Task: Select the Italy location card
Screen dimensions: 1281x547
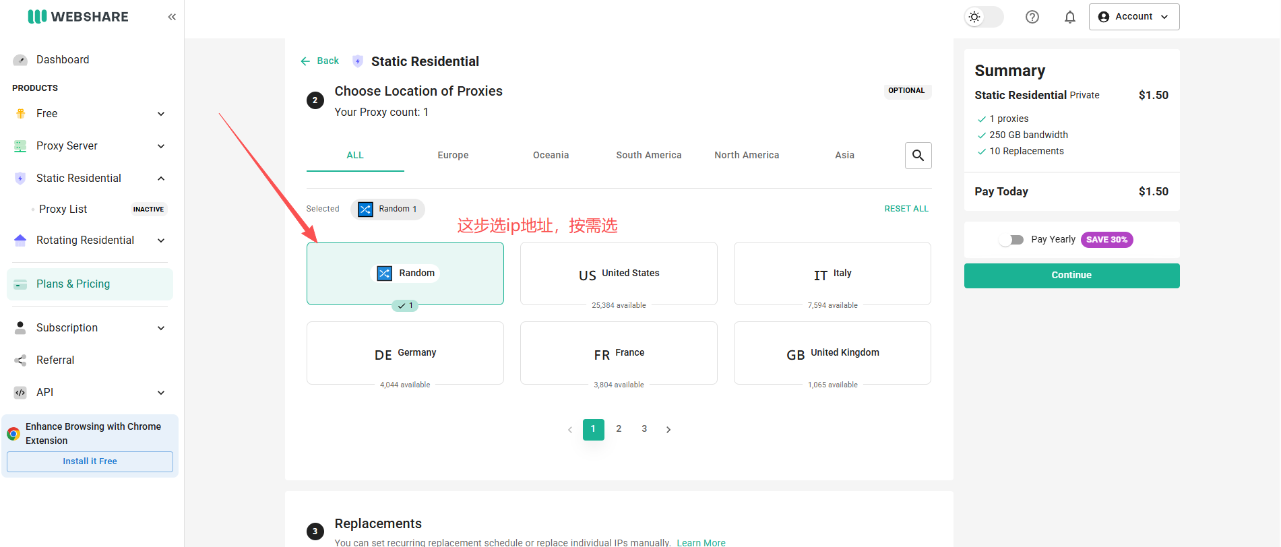Action: click(x=832, y=273)
